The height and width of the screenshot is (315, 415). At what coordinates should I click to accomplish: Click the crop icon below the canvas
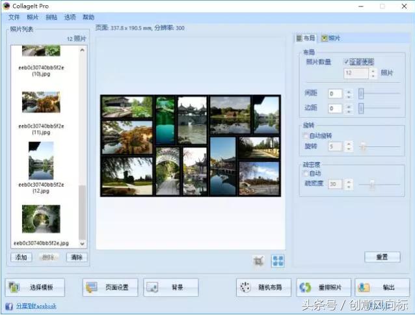pos(259,260)
